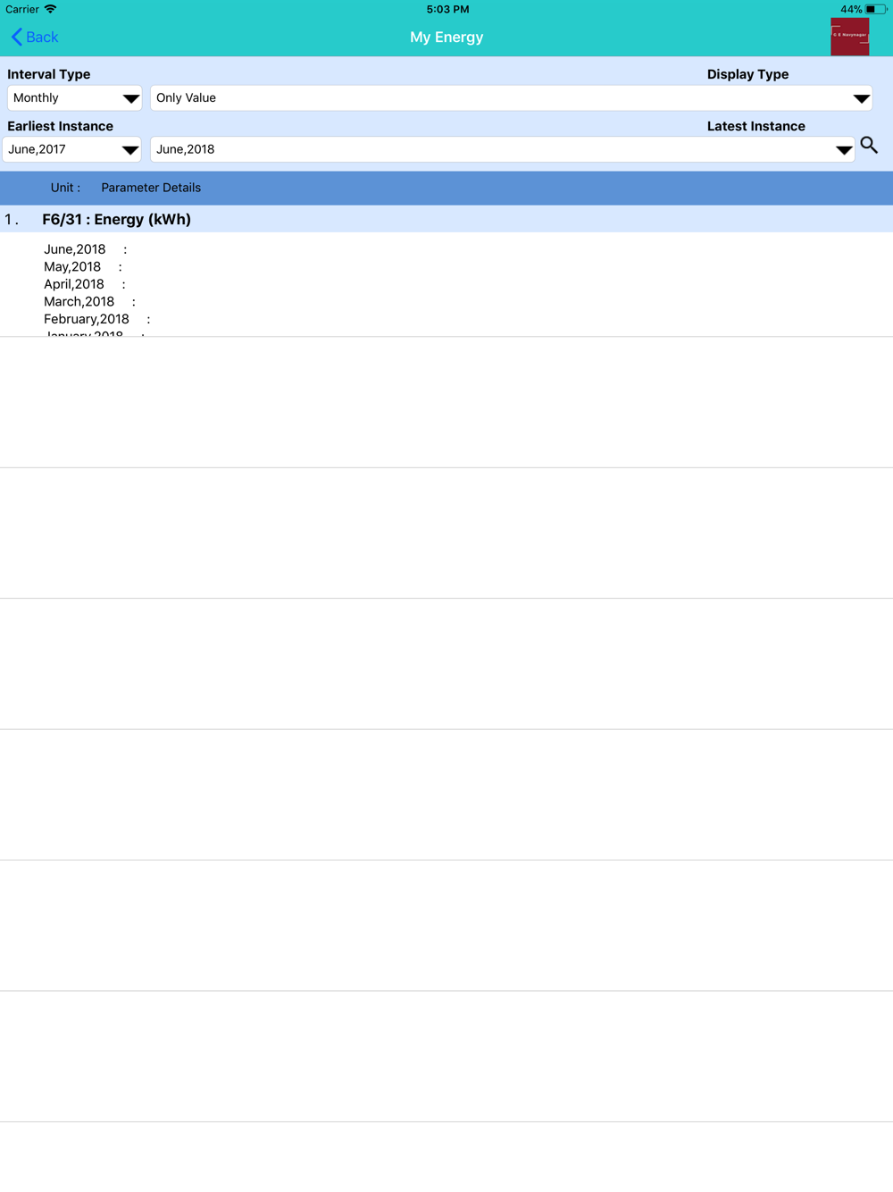Click the Display Type label
This screenshot has height=1192, width=893.
pyautogui.click(x=748, y=74)
